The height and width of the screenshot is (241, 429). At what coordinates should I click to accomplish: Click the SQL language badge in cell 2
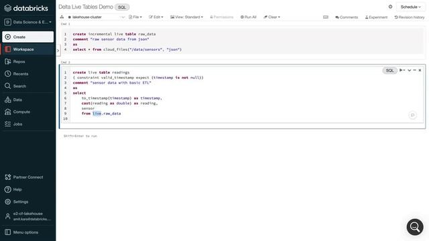[389, 70]
